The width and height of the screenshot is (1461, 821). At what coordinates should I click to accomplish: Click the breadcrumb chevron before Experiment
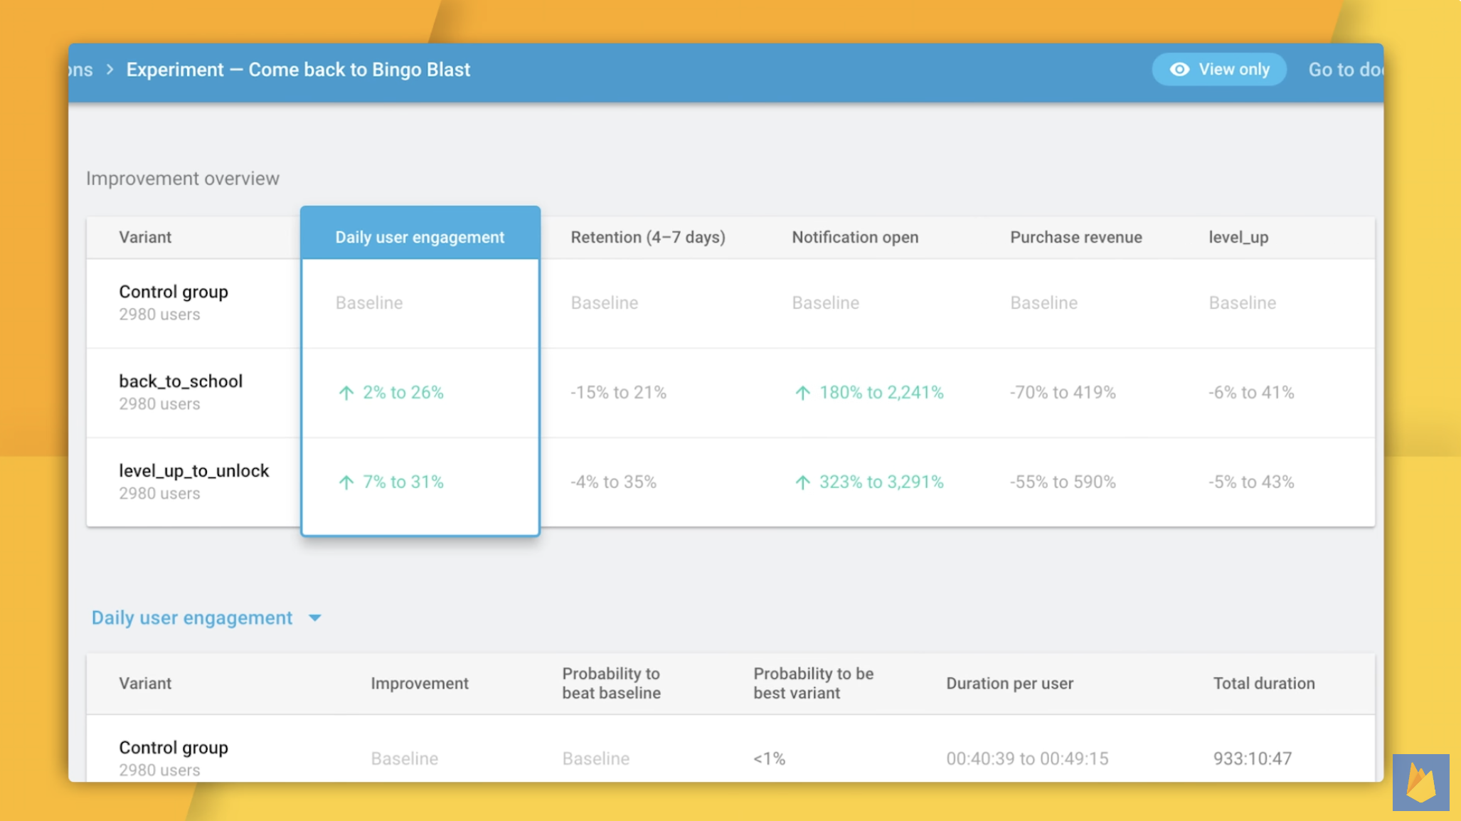pos(110,70)
